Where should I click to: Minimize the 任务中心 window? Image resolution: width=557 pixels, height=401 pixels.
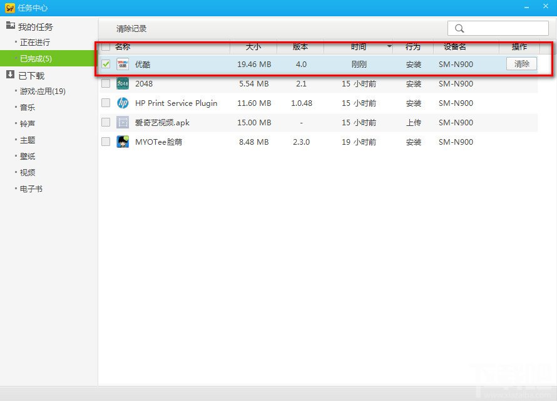[x=526, y=7]
